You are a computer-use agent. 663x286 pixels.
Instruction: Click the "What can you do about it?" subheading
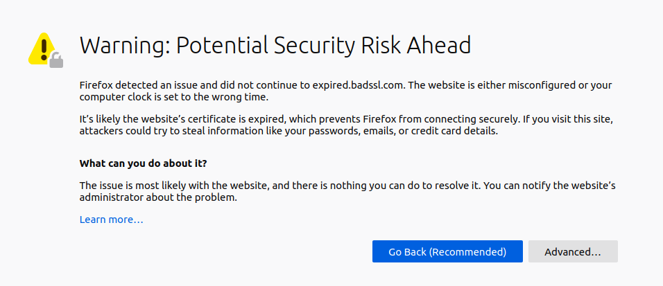143,163
